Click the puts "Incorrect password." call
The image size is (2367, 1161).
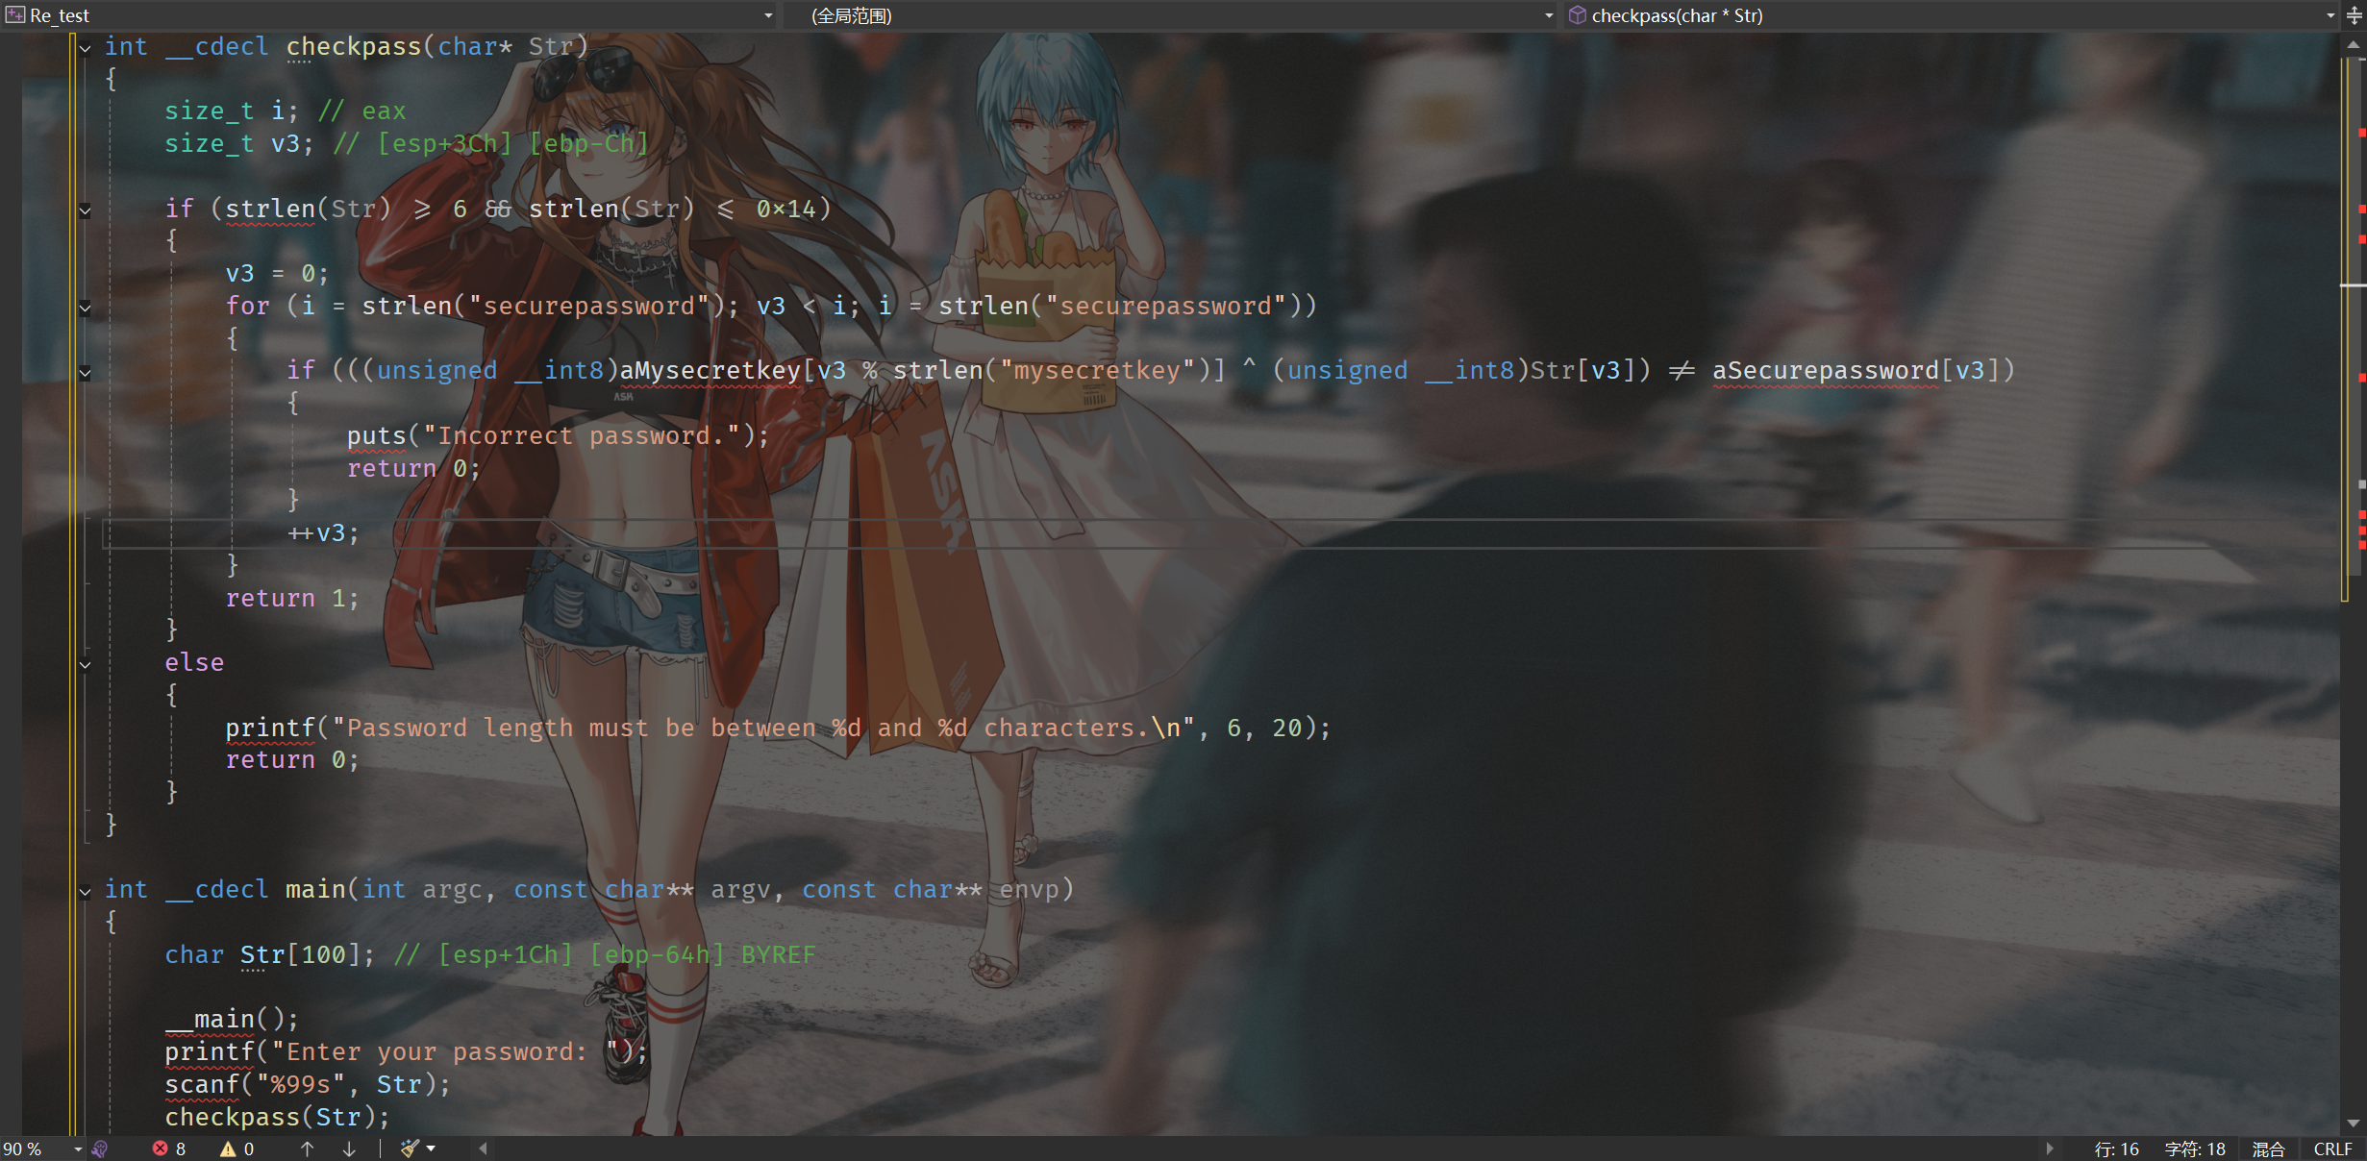pyautogui.click(x=558, y=436)
